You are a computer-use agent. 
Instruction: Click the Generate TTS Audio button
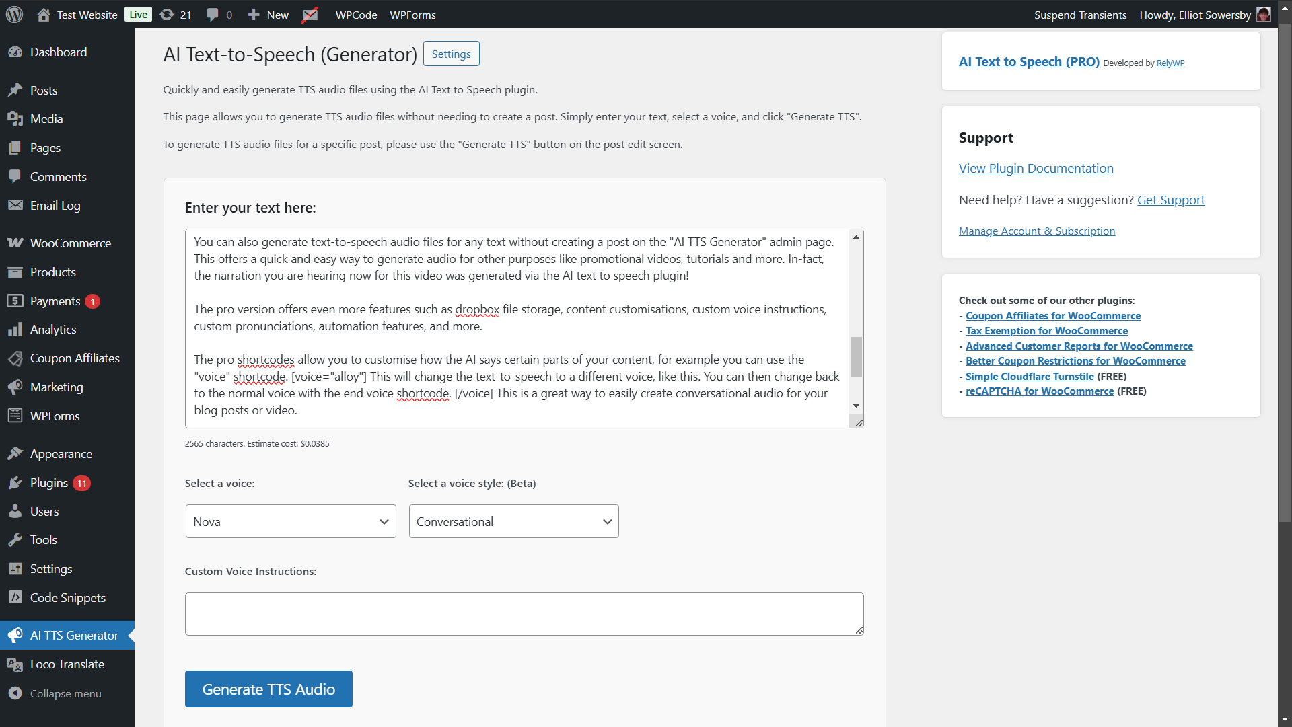pos(268,689)
